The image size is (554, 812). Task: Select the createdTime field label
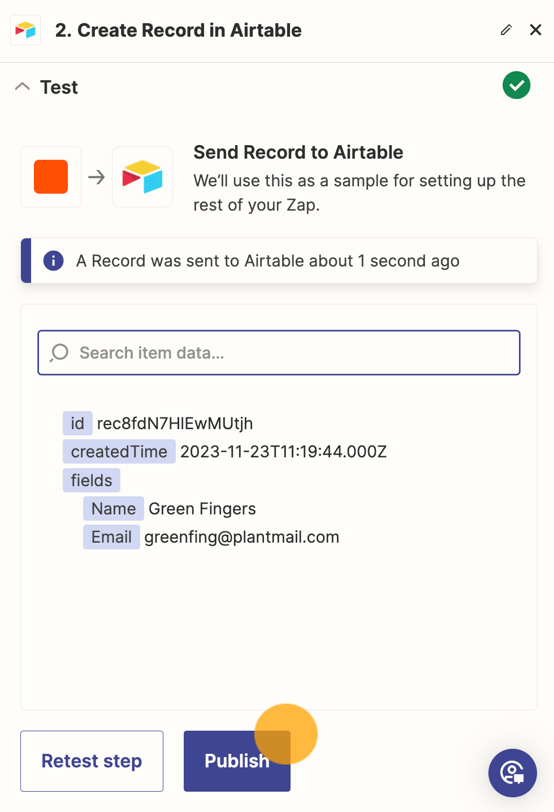(x=119, y=452)
